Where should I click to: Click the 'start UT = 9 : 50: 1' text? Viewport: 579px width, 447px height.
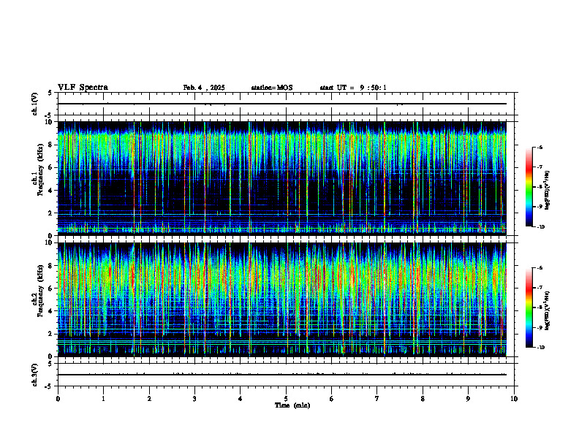point(353,88)
